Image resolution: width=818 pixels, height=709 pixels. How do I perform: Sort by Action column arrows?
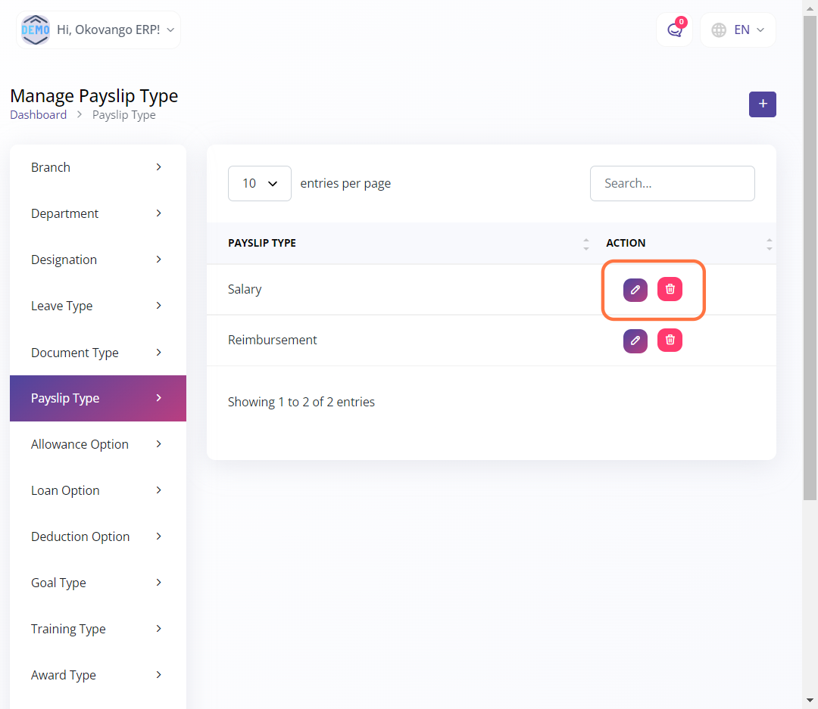coord(769,244)
